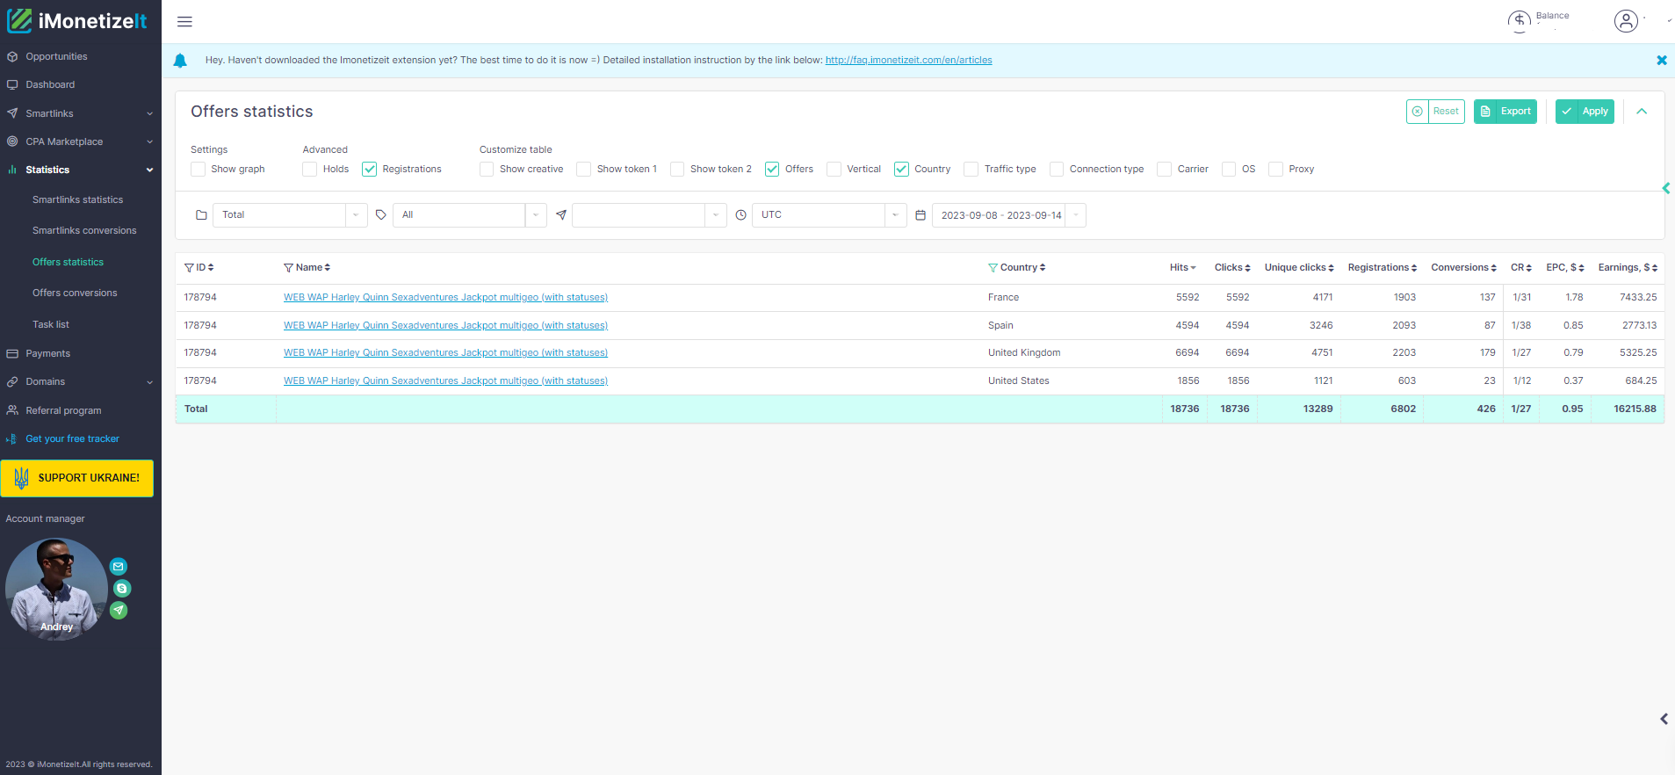Uncheck the Country checkbox
The height and width of the screenshot is (775, 1675).
point(901,170)
